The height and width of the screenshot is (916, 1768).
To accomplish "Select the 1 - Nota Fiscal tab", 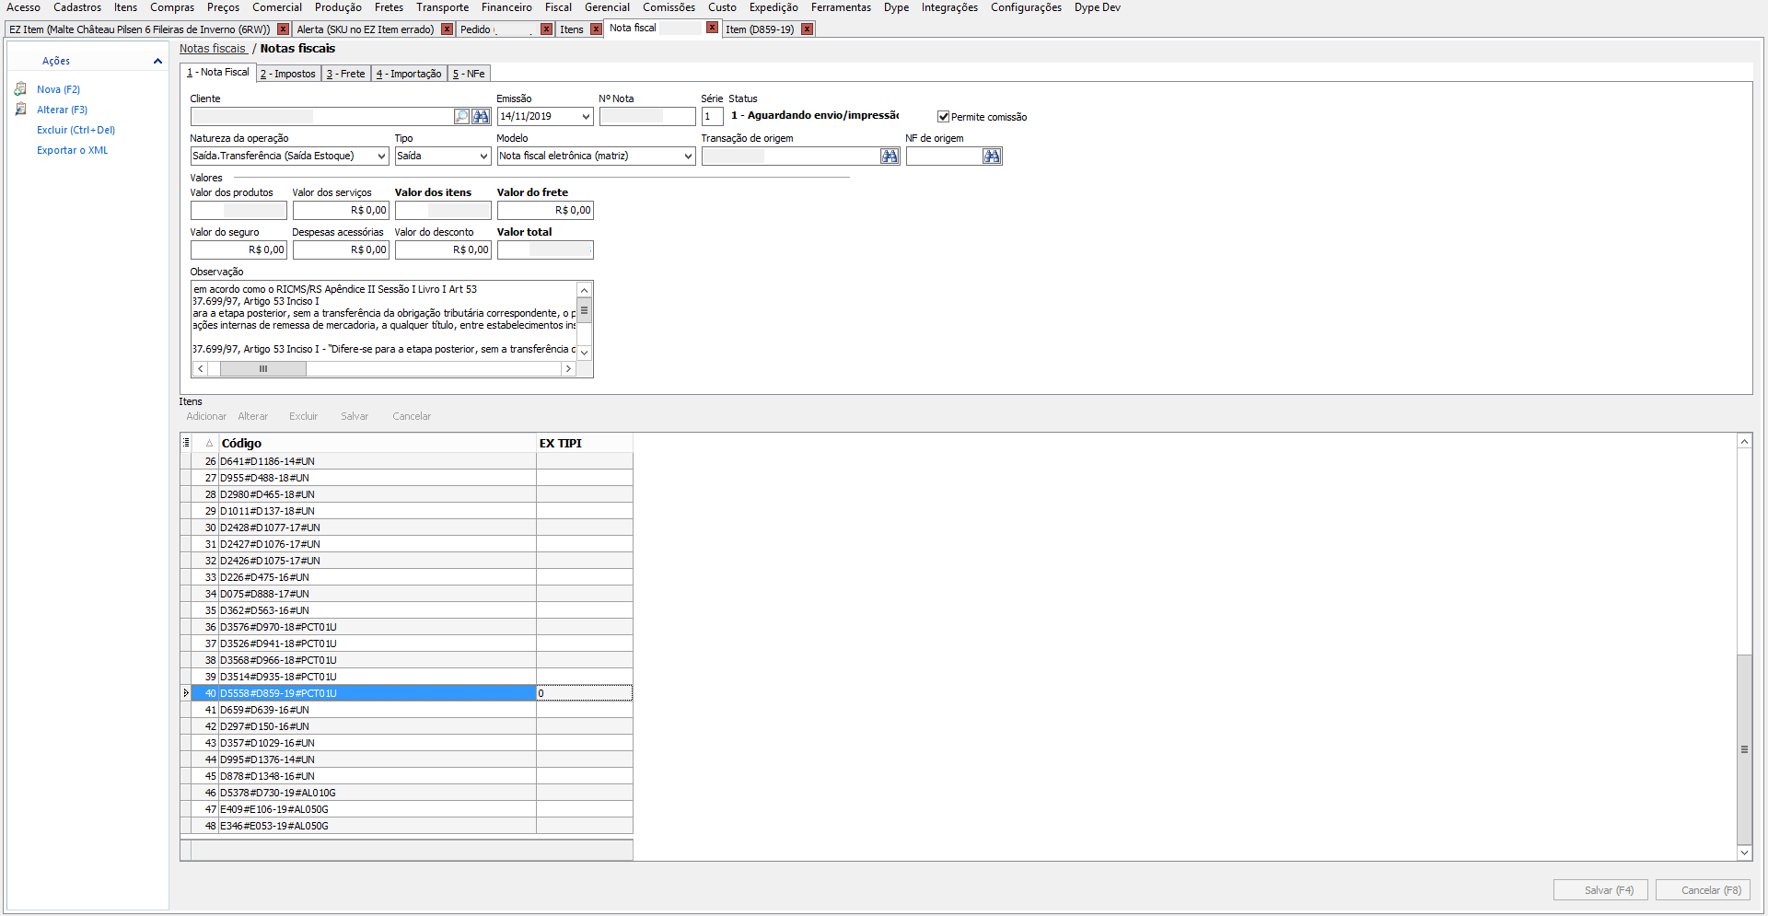I will point(218,72).
